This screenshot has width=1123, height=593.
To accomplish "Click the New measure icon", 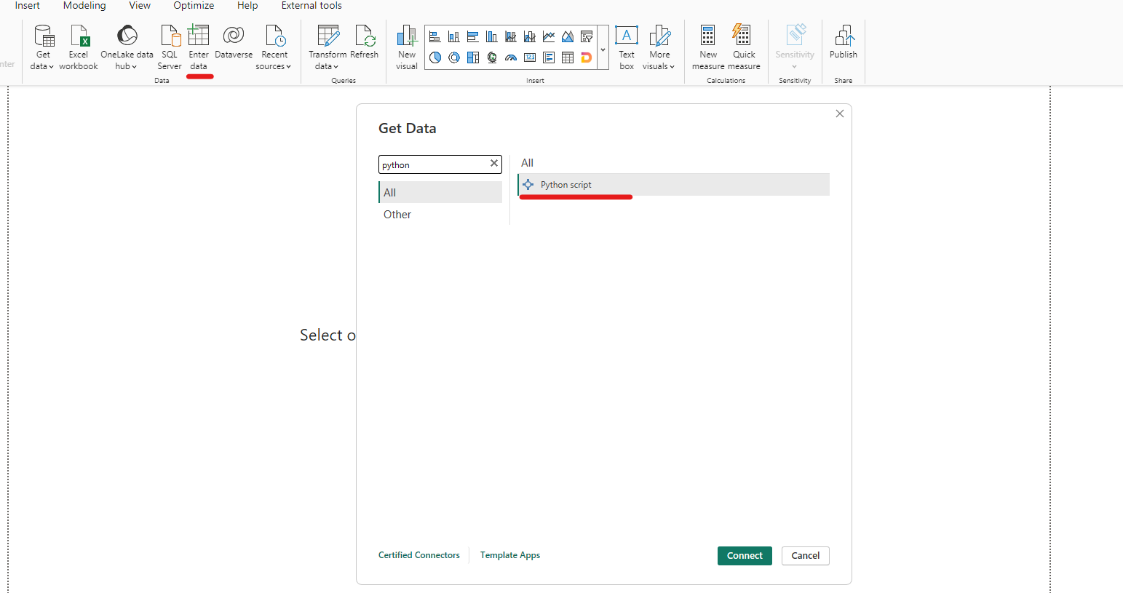I will pyautogui.click(x=708, y=48).
